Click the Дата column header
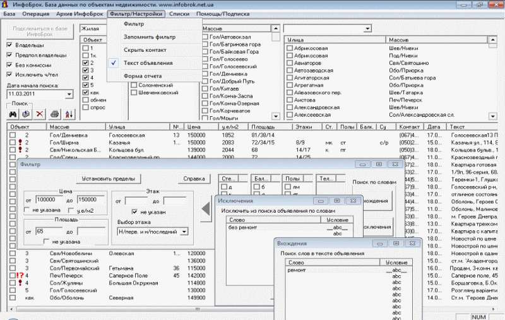505x320 pixels. [x=434, y=127]
